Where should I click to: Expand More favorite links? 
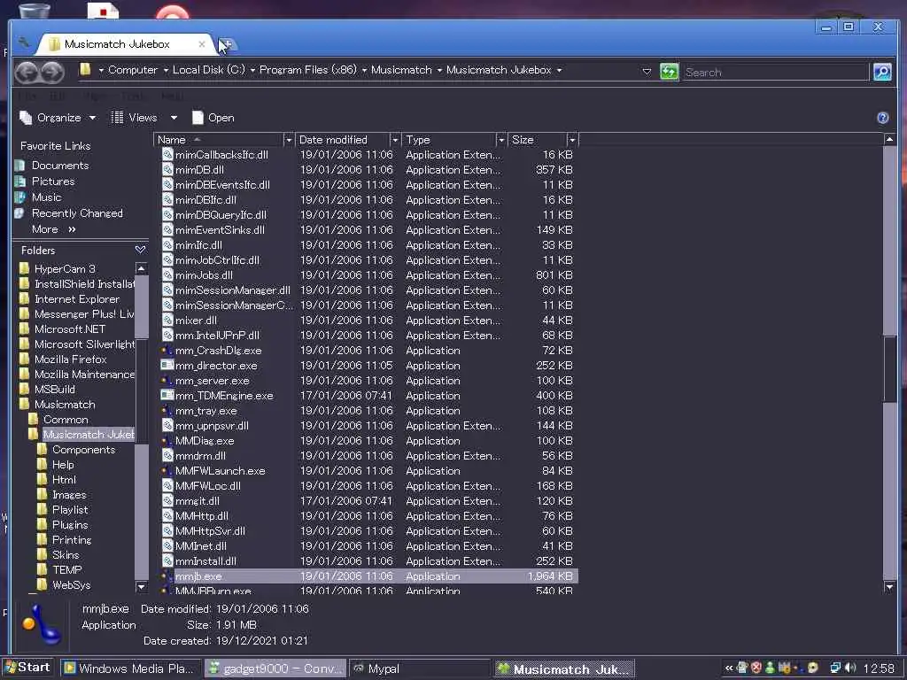coord(54,229)
